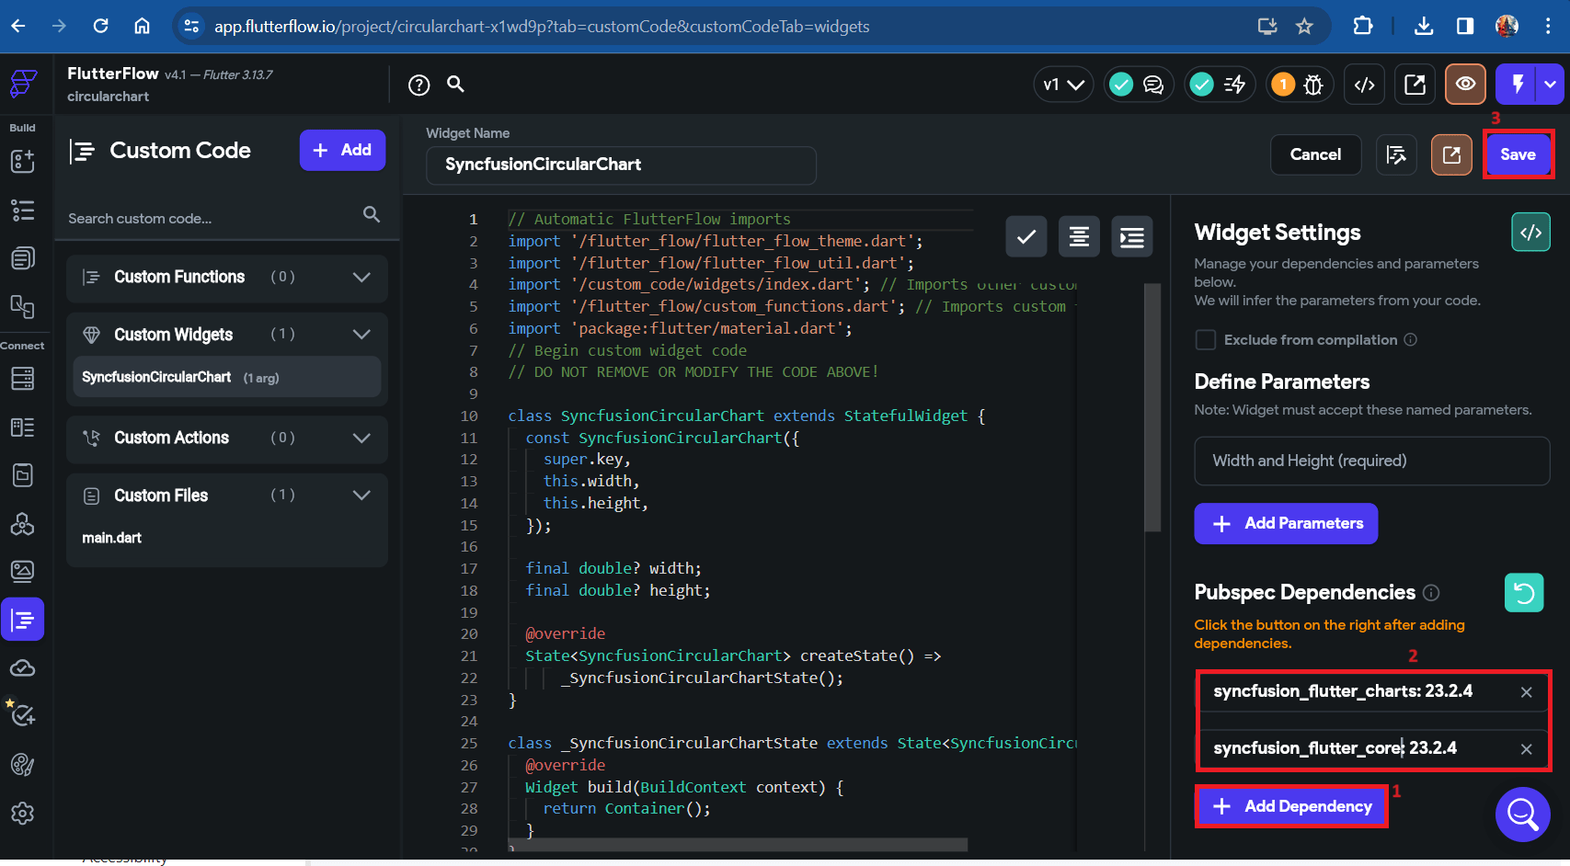Open the browser Extensions puzzle icon
Image resolution: width=1570 pixels, height=866 pixels.
1363,26
